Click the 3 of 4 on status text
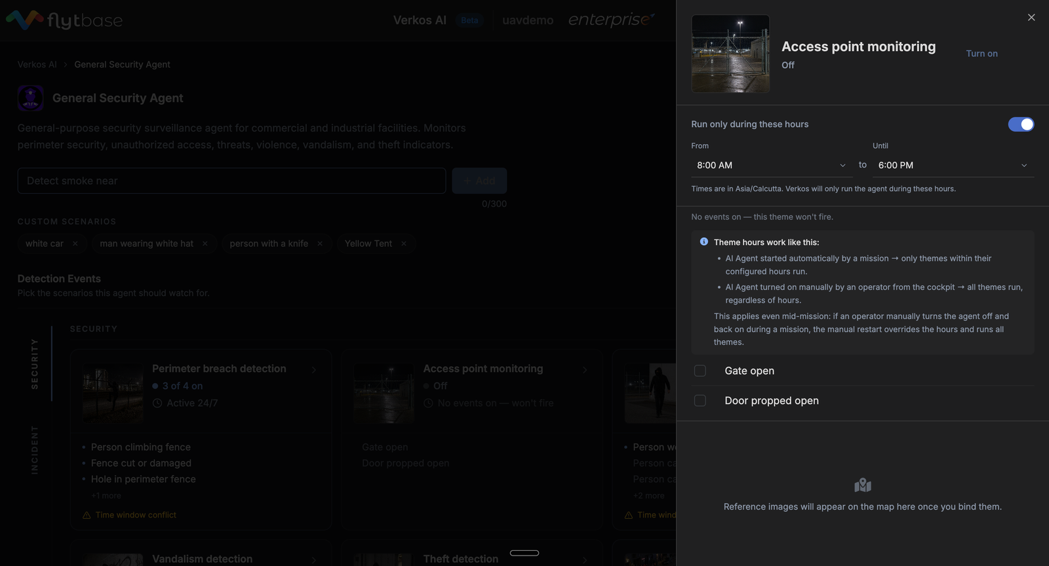The height and width of the screenshot is (566, 1049). click(183, 387)
